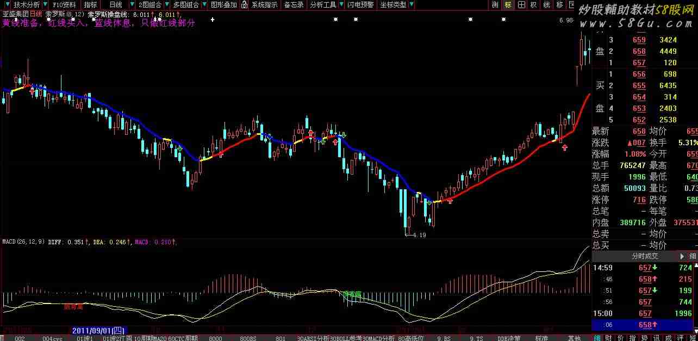Open the 闪电预警 menu
This screenshot has height=341, width=698.
point(360,4)
